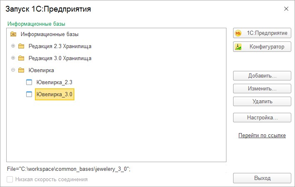
Task: Expand the Редакция 2.3 Хранилища node
Action: pos(13,46)
